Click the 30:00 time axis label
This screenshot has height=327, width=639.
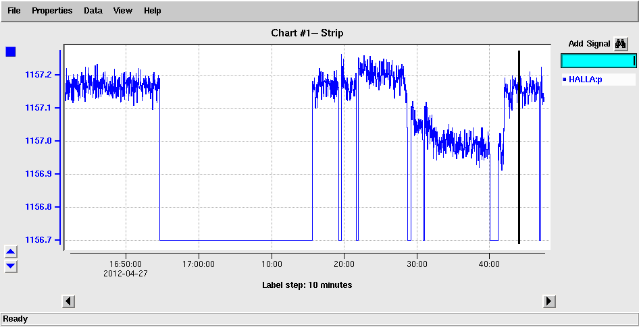[417, 264]
